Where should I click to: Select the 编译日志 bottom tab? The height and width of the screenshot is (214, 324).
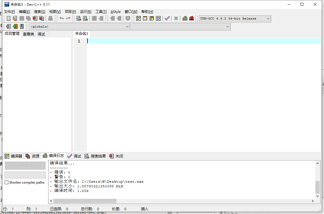tap(53, 156)
